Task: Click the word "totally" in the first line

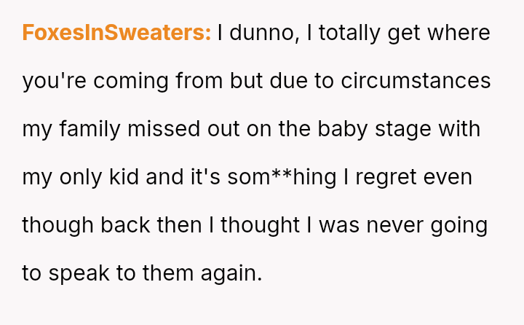Action: click(x=349, y=34)
